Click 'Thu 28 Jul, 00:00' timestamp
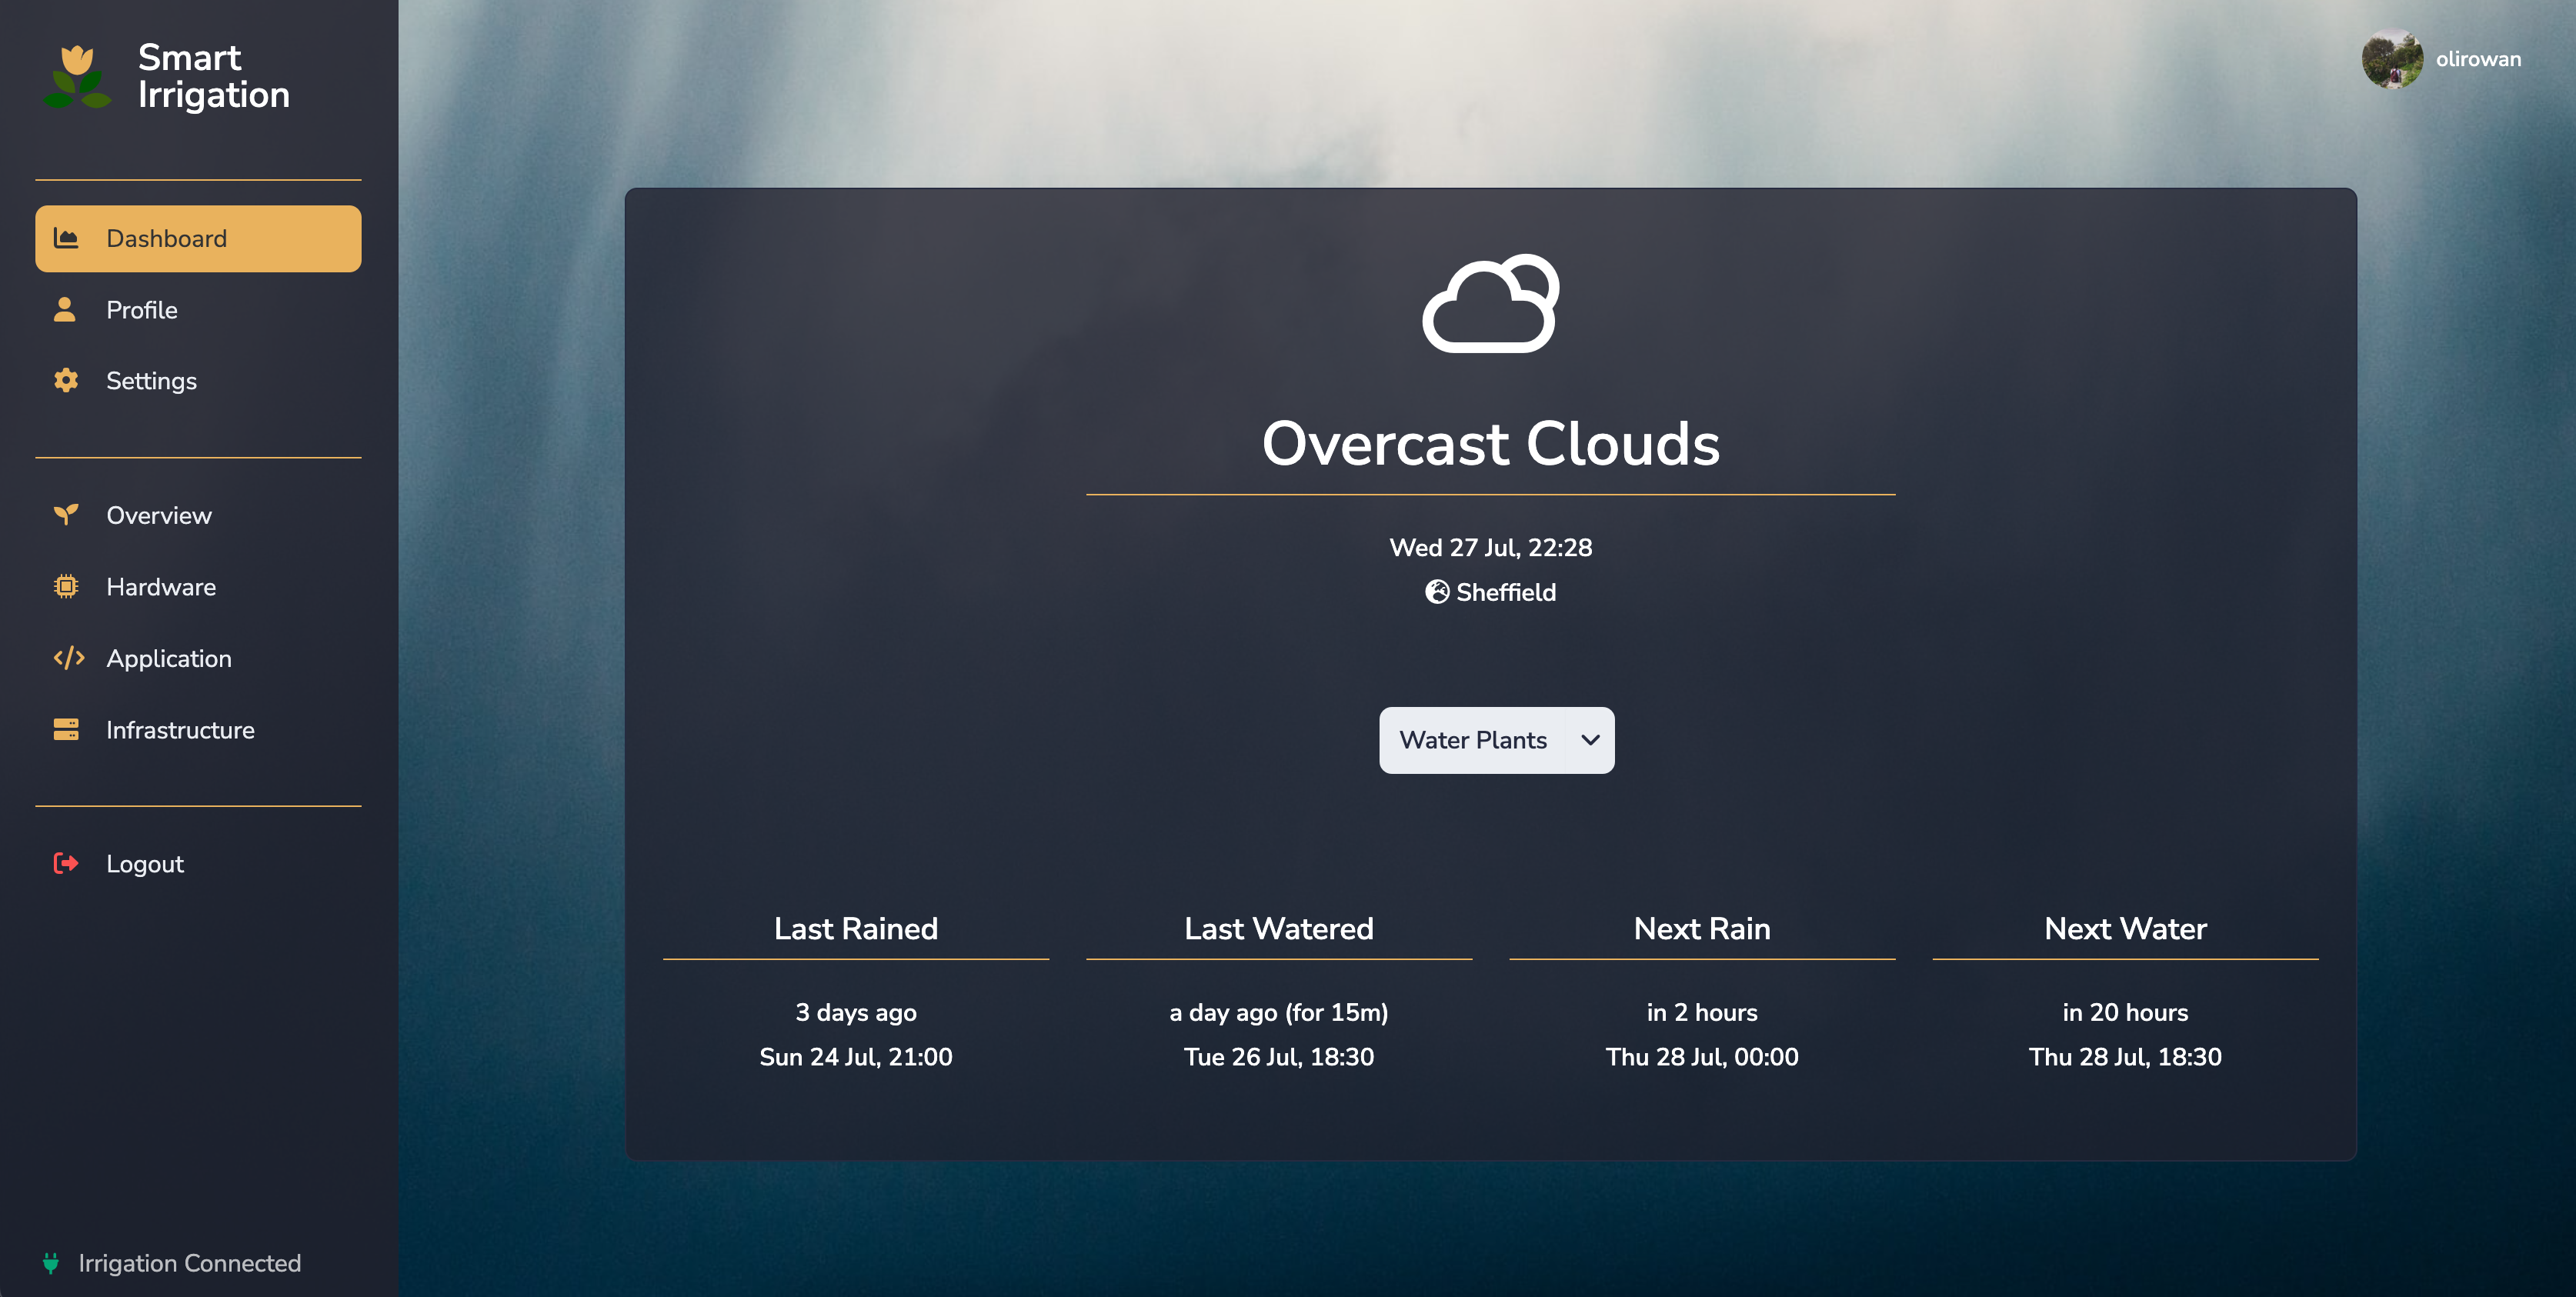Image resolution: width=2576 pixels, height=1297 pixels. click(x=1702, y=1056)
